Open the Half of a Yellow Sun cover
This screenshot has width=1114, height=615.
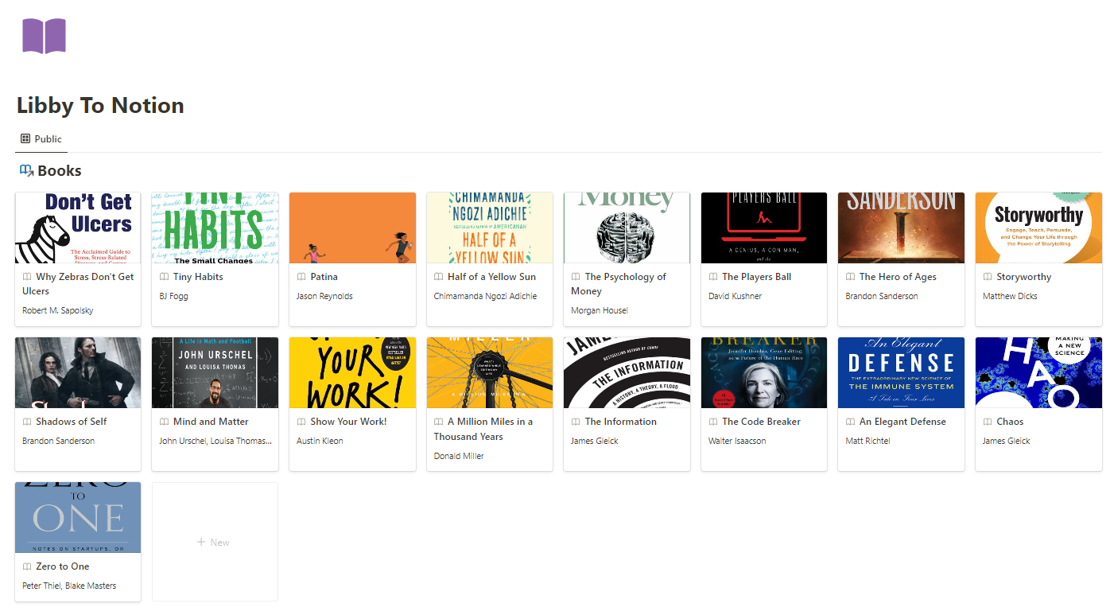pos(490,228)
